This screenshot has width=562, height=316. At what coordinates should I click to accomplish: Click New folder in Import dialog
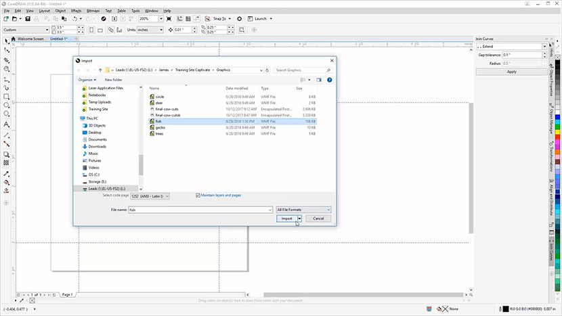point(113,79)
